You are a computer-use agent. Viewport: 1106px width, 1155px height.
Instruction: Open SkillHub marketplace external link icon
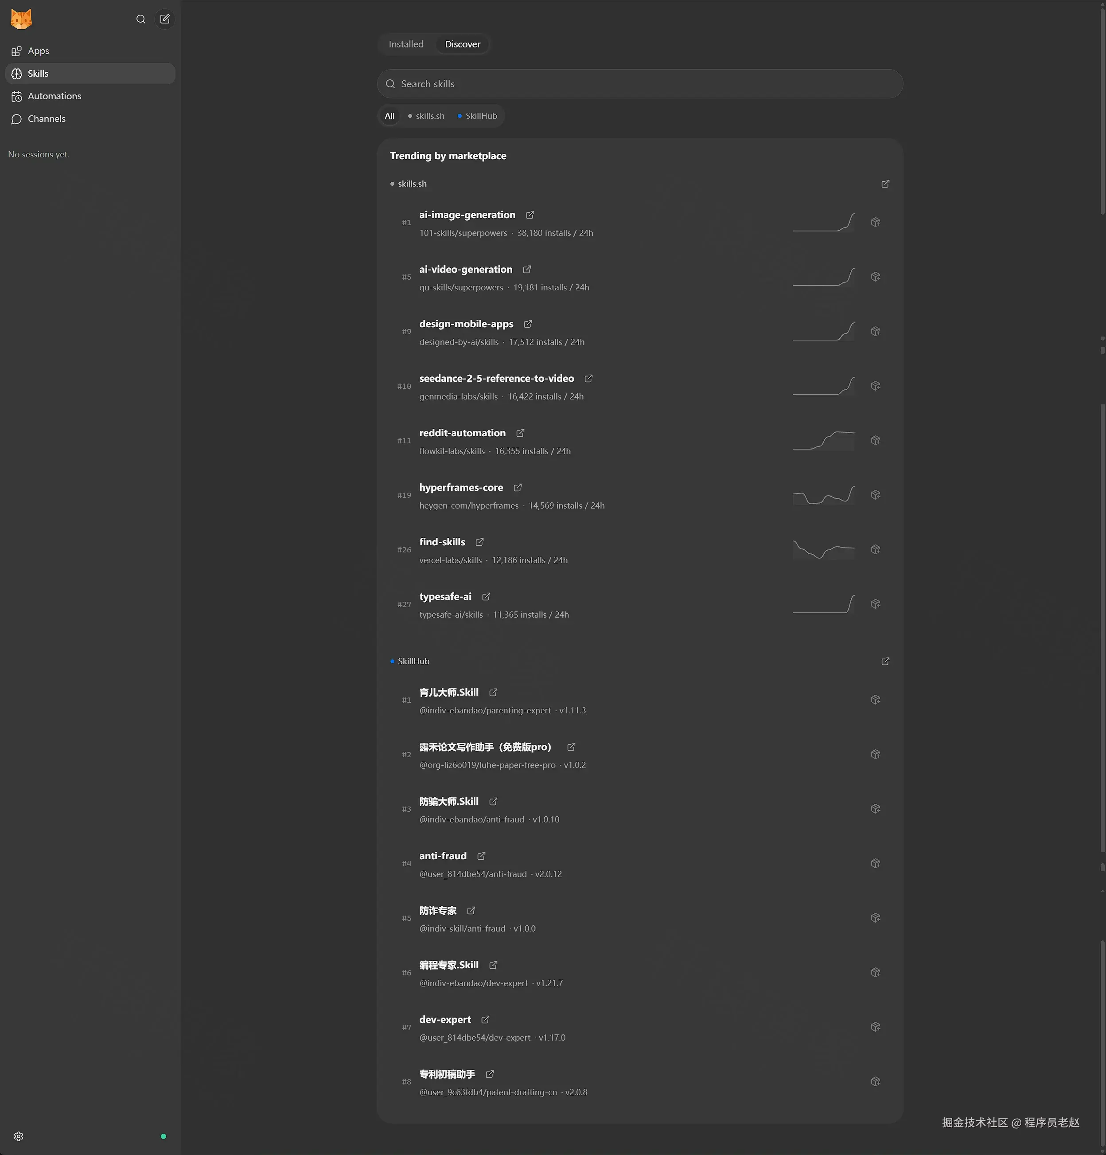click(x=885, y=661)
